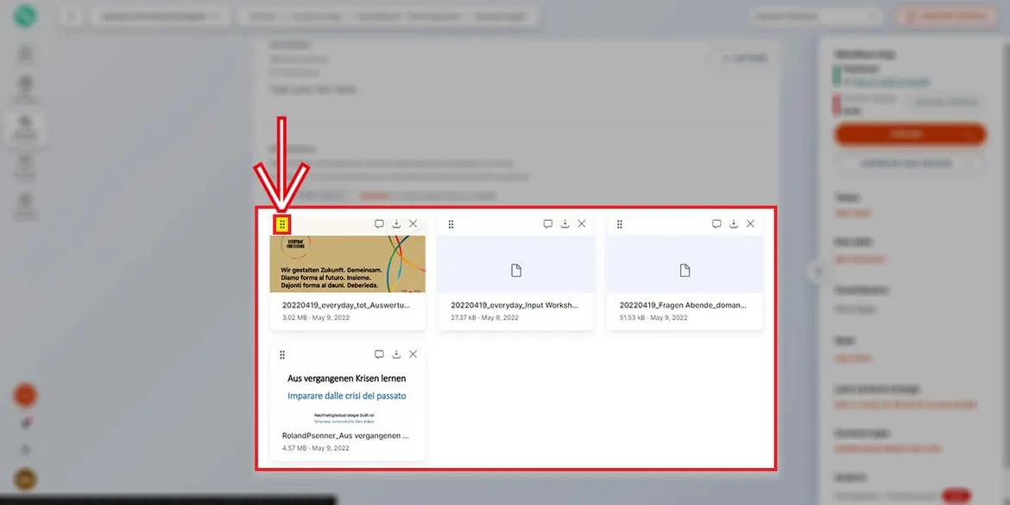1010x505 pixels.
Task: Add comment to 20220419_Fragen Abende file
Action: point(716,224)
